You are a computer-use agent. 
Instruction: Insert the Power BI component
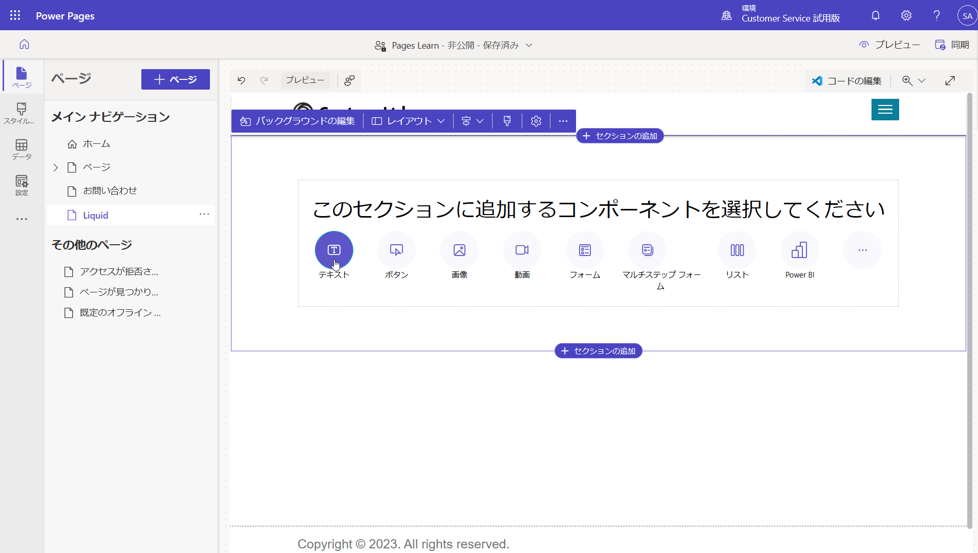coord(800,250)
